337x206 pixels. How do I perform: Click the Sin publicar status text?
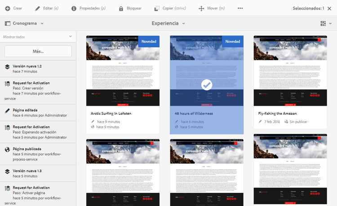point(298,122)
